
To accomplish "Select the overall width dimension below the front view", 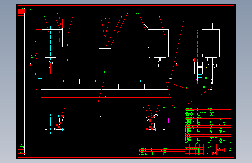I will click(x=105, y=97).
